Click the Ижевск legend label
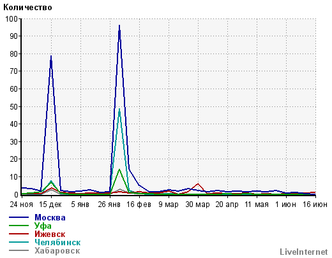The width and height of the screenshot is (332, 258). click(50, 234)
